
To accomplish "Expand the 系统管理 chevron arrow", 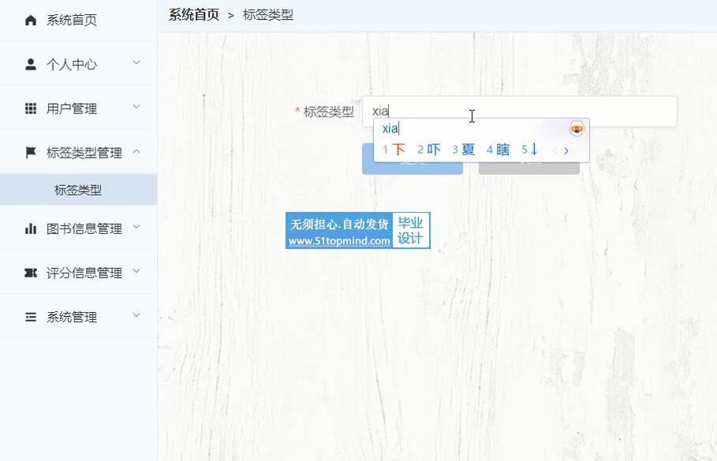I will coord(136,315).
